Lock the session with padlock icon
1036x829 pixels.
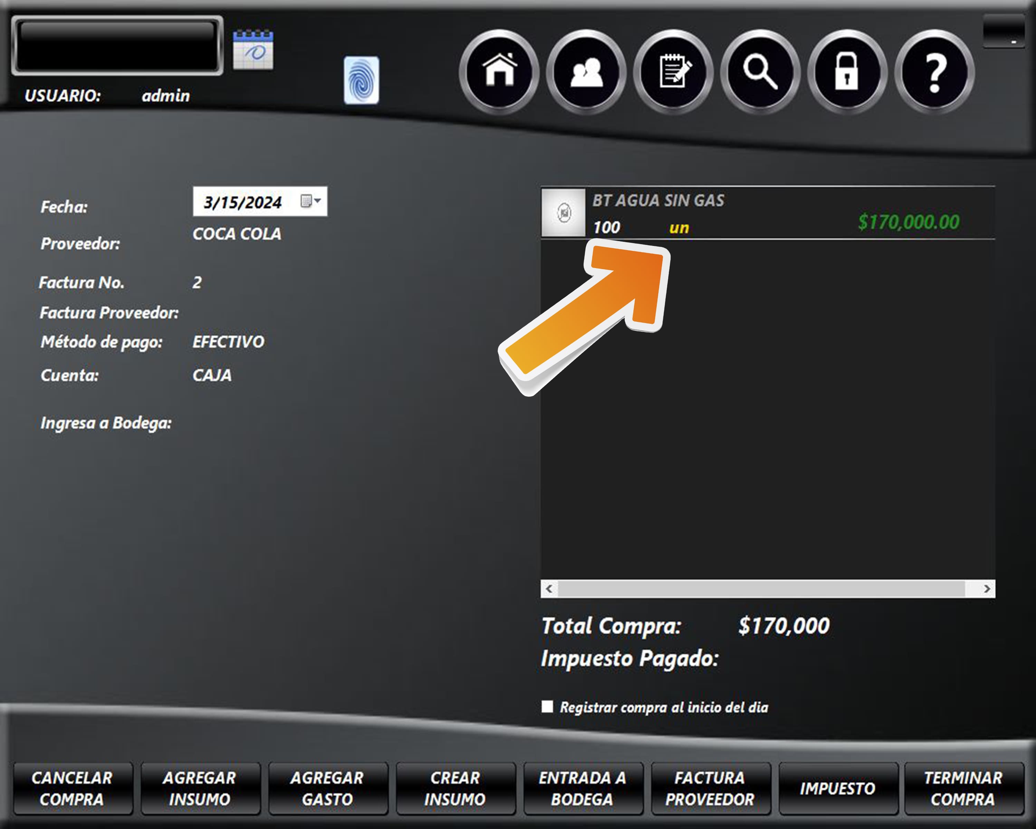pos(847,72)
